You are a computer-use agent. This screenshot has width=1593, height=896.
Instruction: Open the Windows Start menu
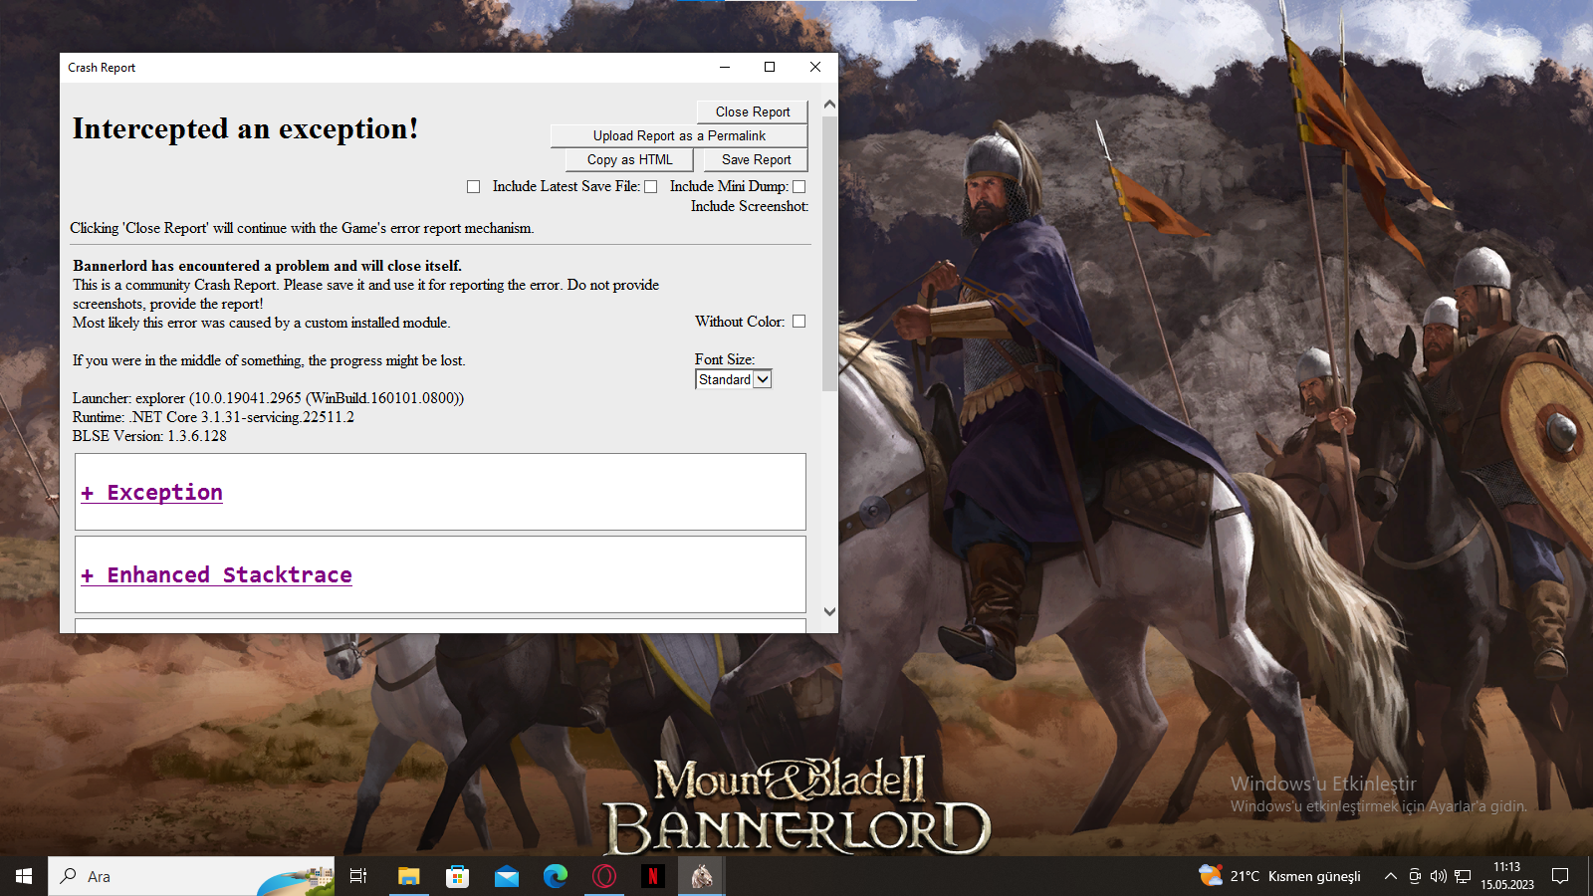[x=24, y=876]
